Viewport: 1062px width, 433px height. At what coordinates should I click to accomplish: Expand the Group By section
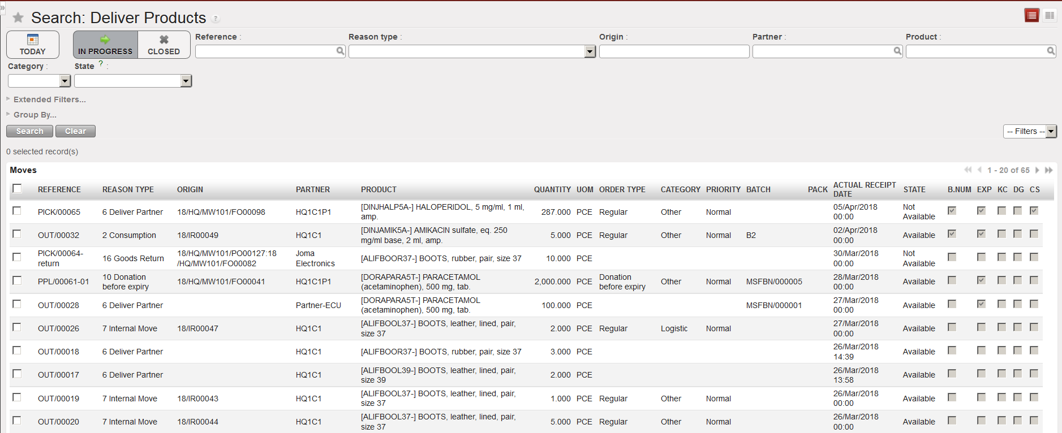[x=35, y=115]
